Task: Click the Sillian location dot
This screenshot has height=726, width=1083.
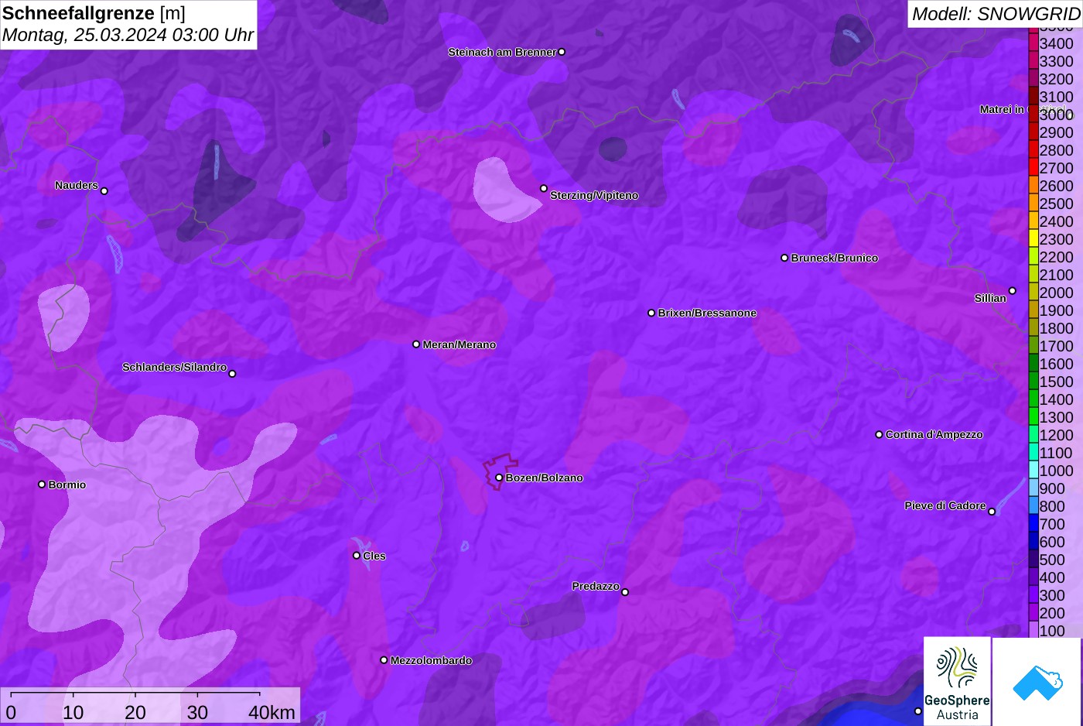Action: [x=1012, y=291]
